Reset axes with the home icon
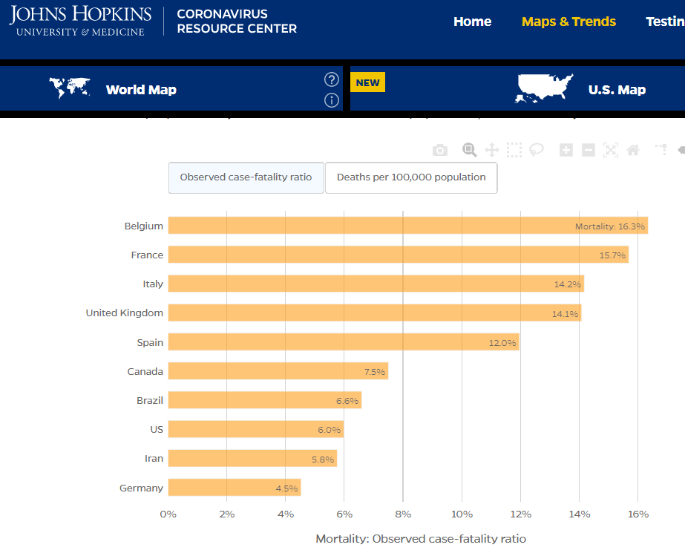This screenshot has height=559, width=685. point(633,150)
